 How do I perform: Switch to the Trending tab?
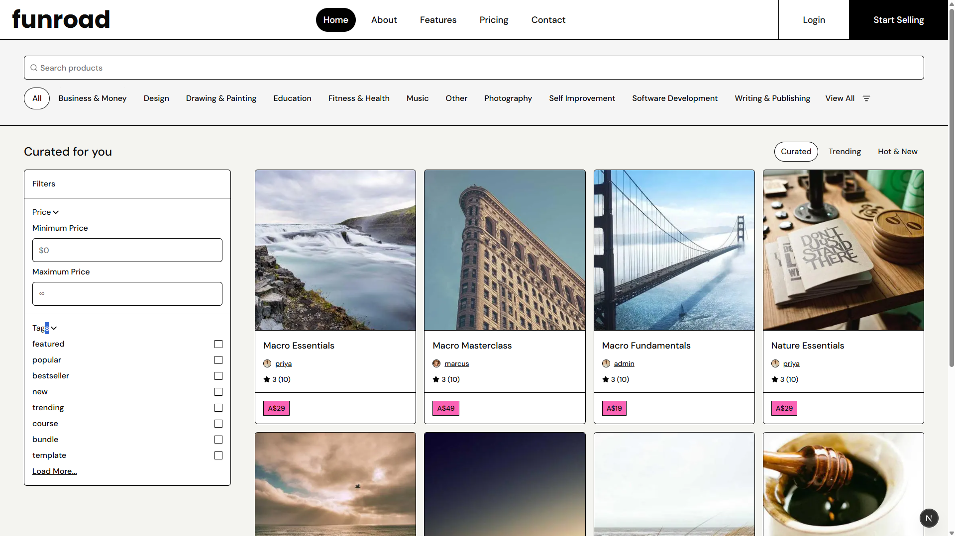coord(845,152)
